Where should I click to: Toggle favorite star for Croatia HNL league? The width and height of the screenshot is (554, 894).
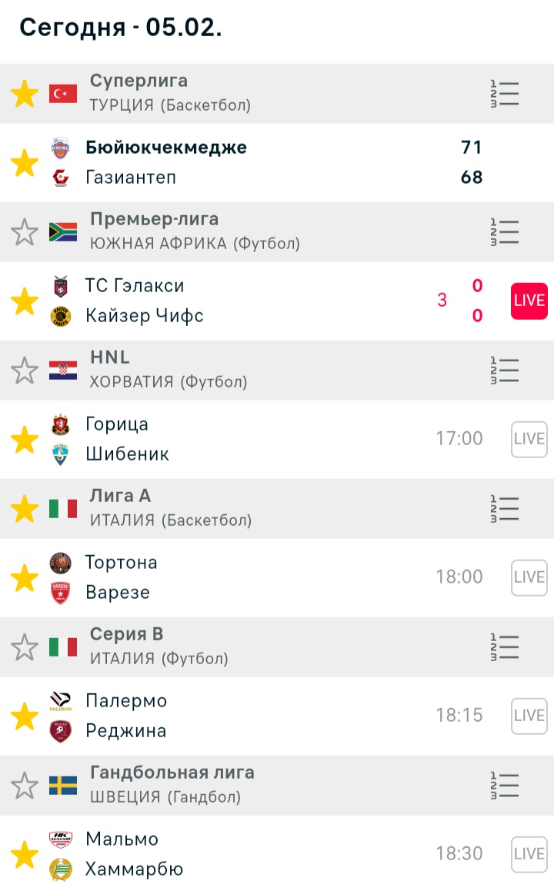point(25,371)
